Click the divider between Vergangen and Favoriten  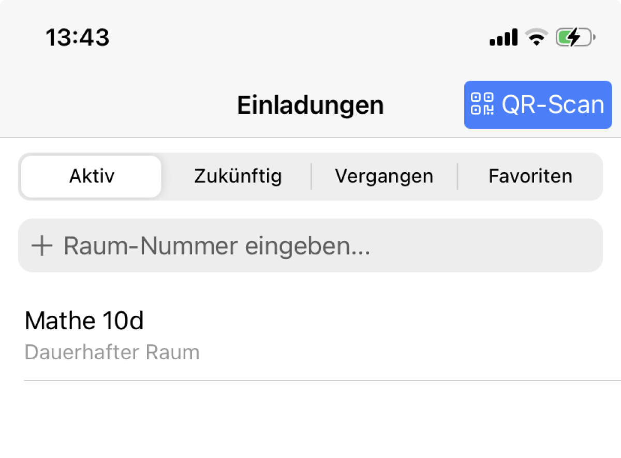(x=457, y=176)
